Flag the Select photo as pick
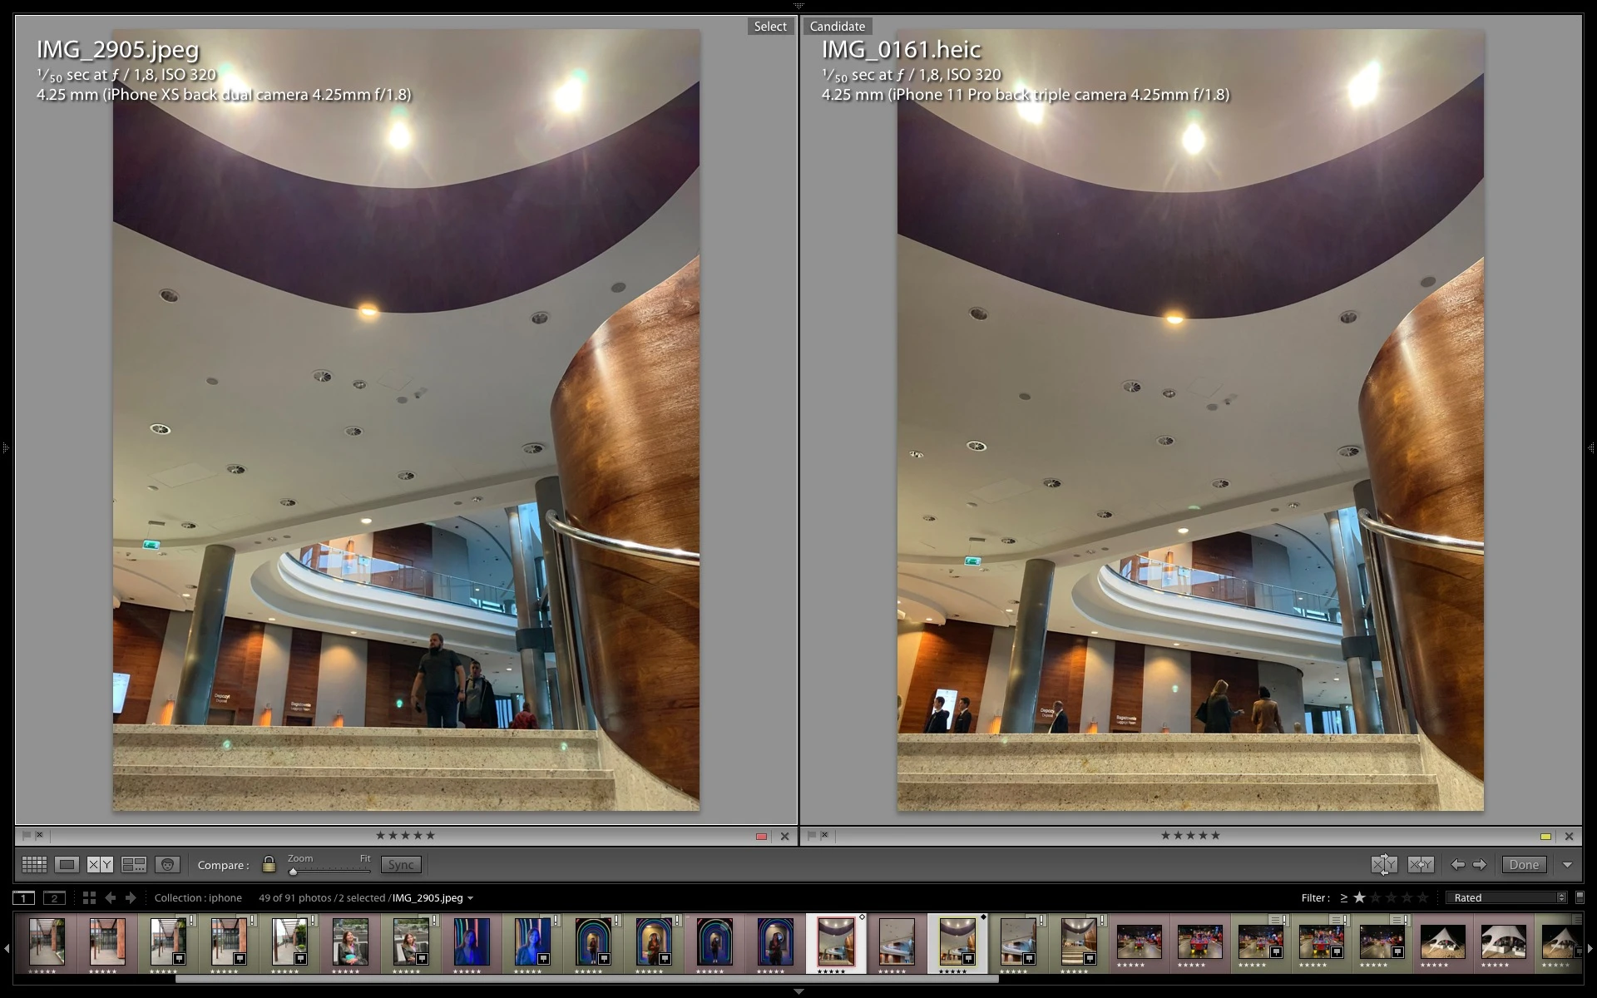 tap(26, 835)
